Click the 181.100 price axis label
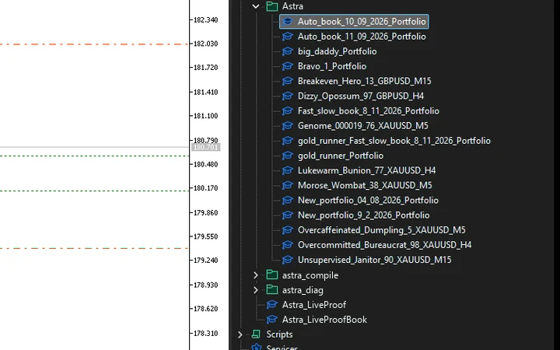The width and height of the screenshot is (560, 350). 205,116
